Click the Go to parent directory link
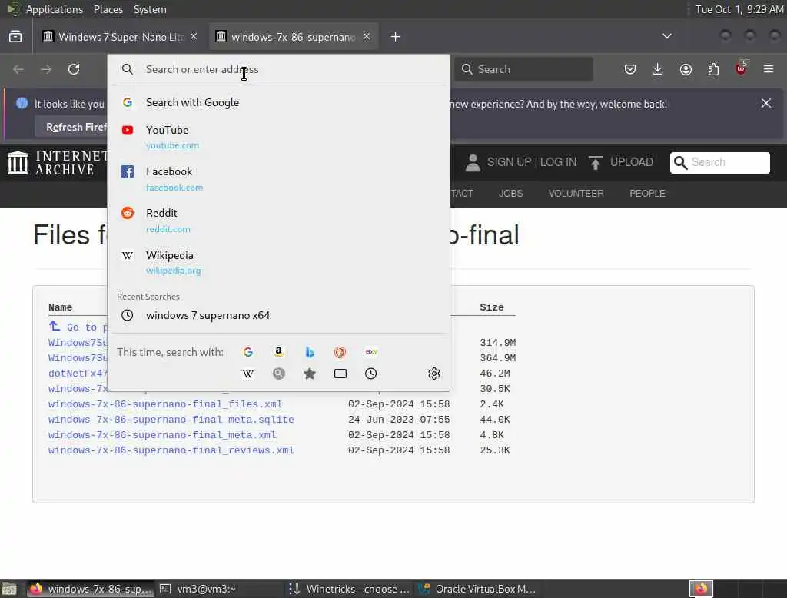787x598 pixels. tap(78, 327)
